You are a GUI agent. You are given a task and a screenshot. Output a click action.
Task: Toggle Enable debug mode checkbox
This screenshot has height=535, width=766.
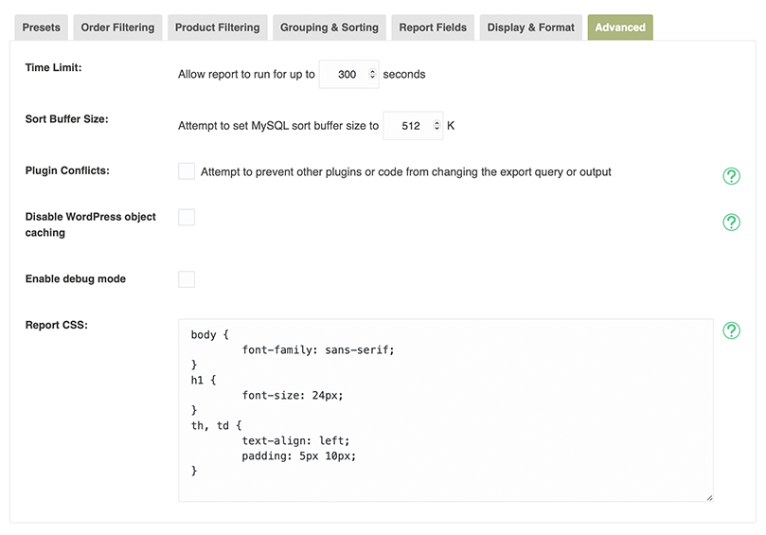click(187, 279)
